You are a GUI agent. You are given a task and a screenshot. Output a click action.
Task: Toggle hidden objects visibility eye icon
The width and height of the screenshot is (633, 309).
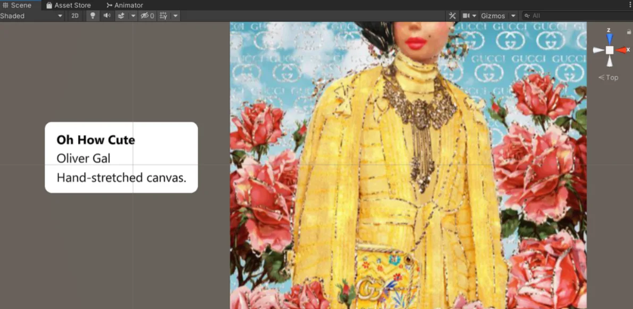pos(147,16)
